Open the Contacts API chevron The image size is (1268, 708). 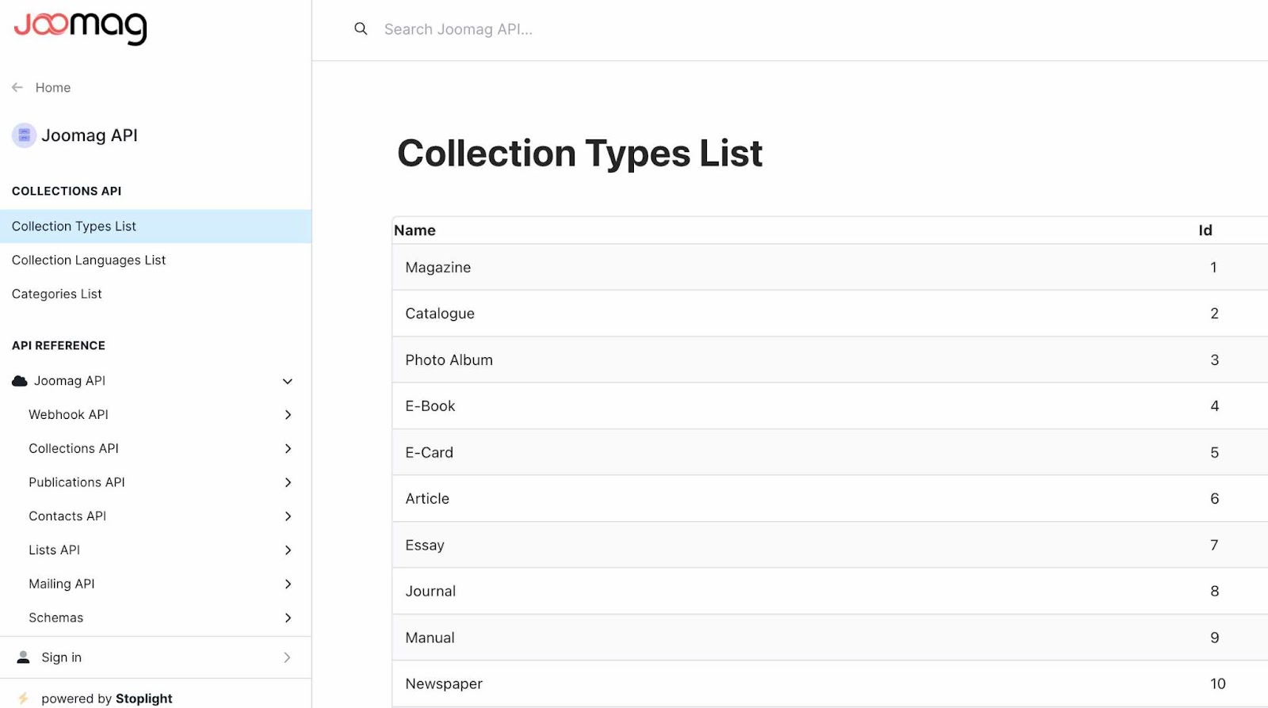[x=288, y=516]
